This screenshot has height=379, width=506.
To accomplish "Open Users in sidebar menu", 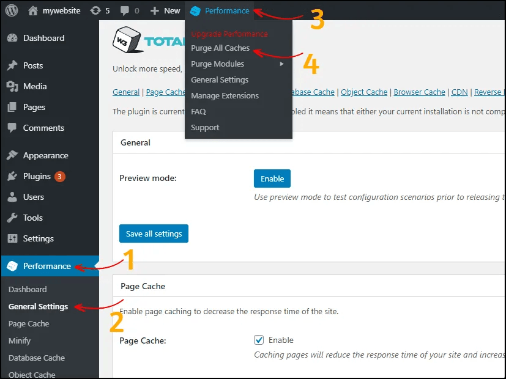I will pos(34,197).
